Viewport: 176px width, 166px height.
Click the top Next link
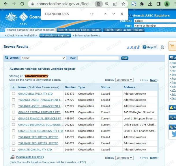[x=153, y=80]
